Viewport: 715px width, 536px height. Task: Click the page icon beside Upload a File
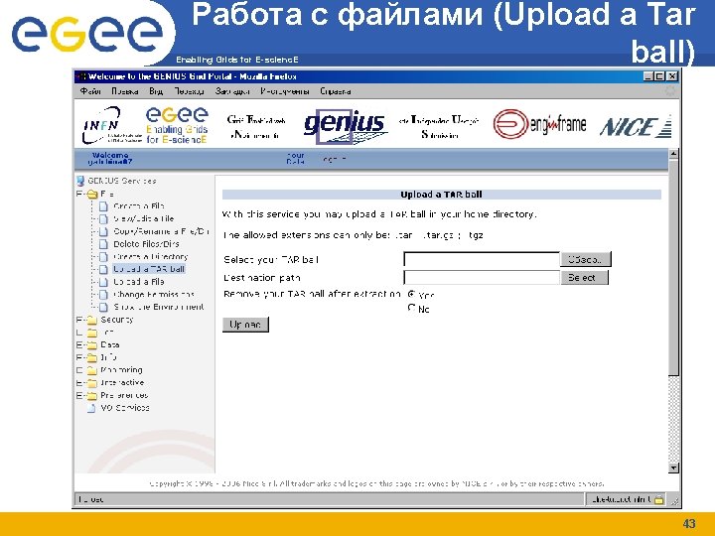[103, 283]
